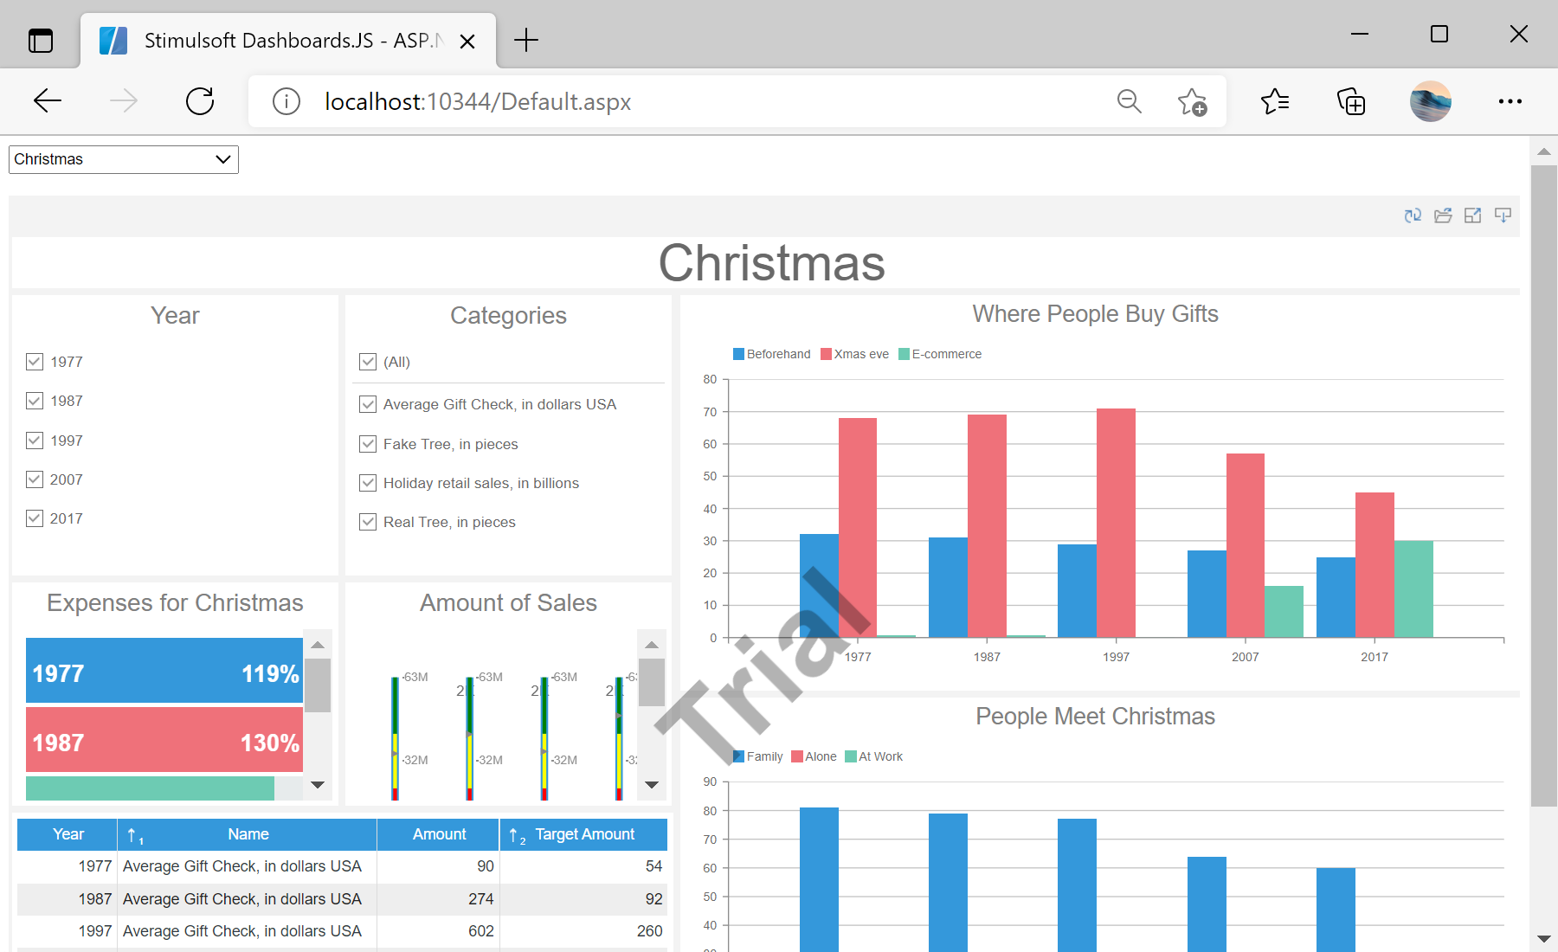This screenshot has height=952, width=1558.
Task: Click the 1987 expenses progress bar
Action: tap(164, 741)
